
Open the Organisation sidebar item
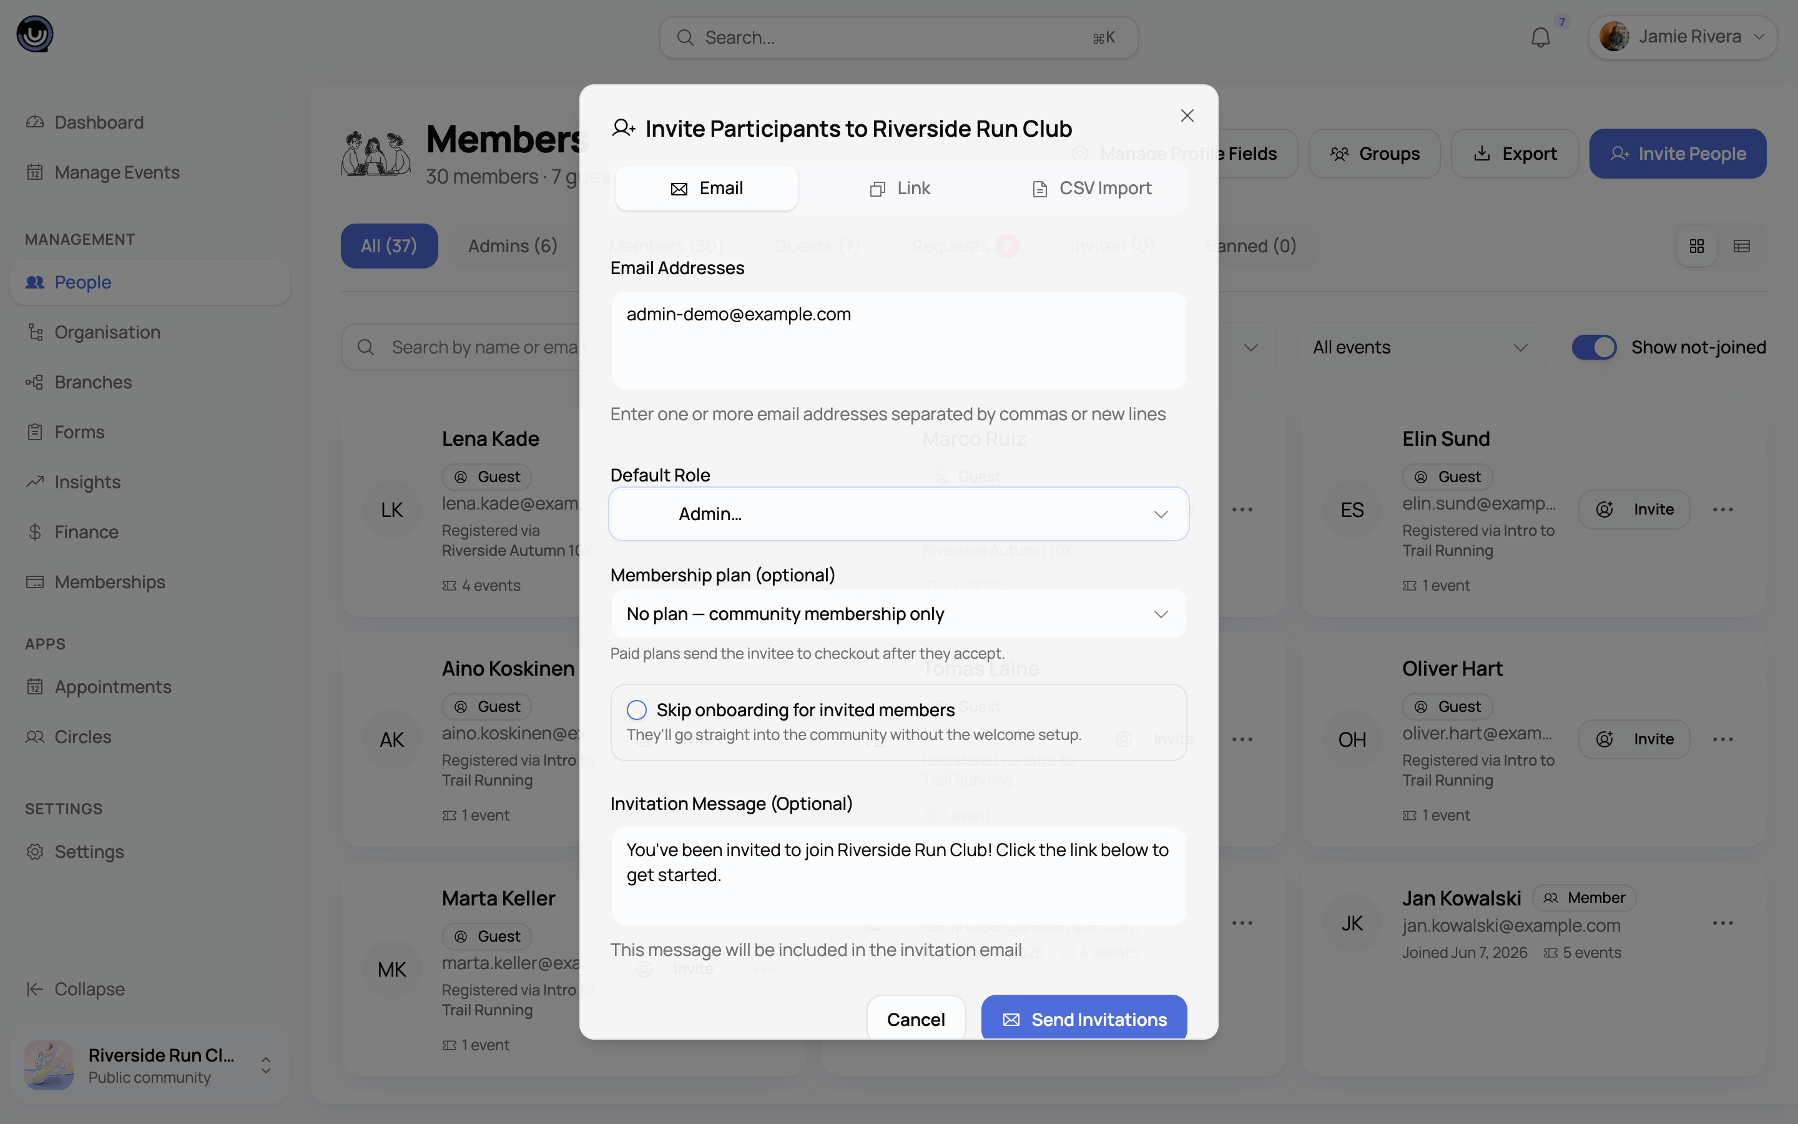149,332
